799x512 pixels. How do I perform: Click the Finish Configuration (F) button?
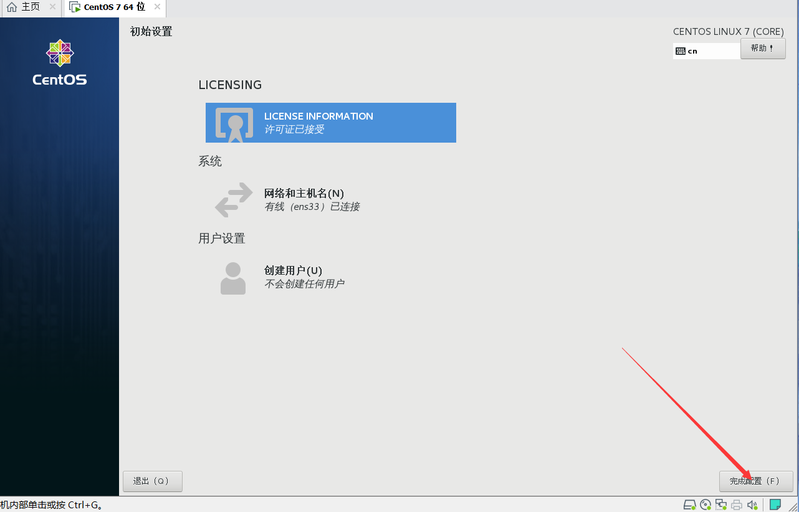coord(756,481)
